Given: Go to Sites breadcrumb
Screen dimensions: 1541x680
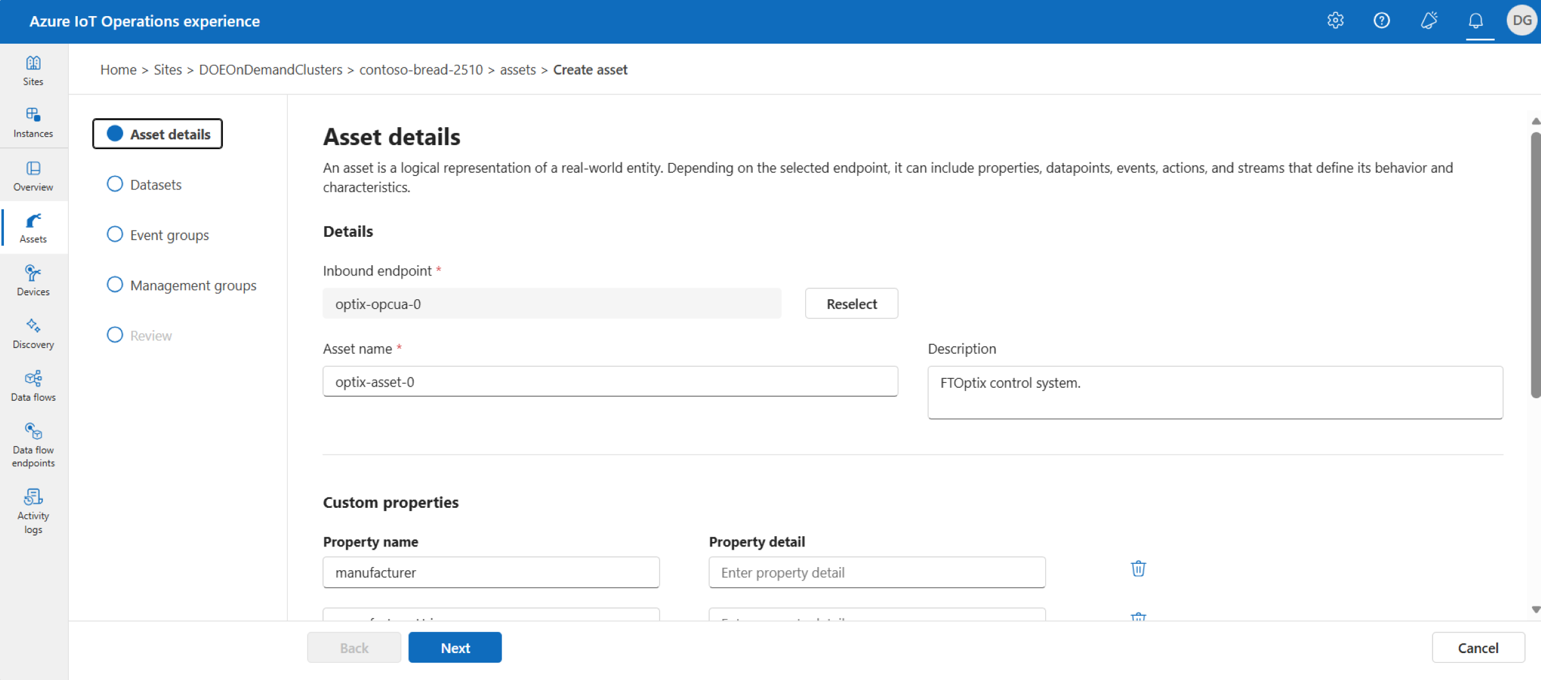Looking at the screenshot, I should click(168, 69).
